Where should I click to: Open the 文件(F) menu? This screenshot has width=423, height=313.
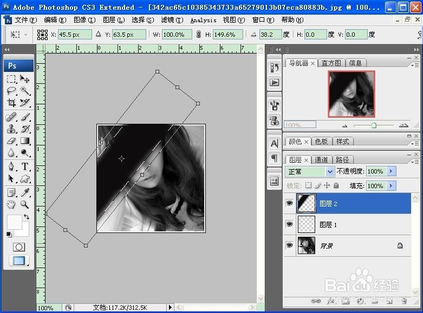click(25, 20)
